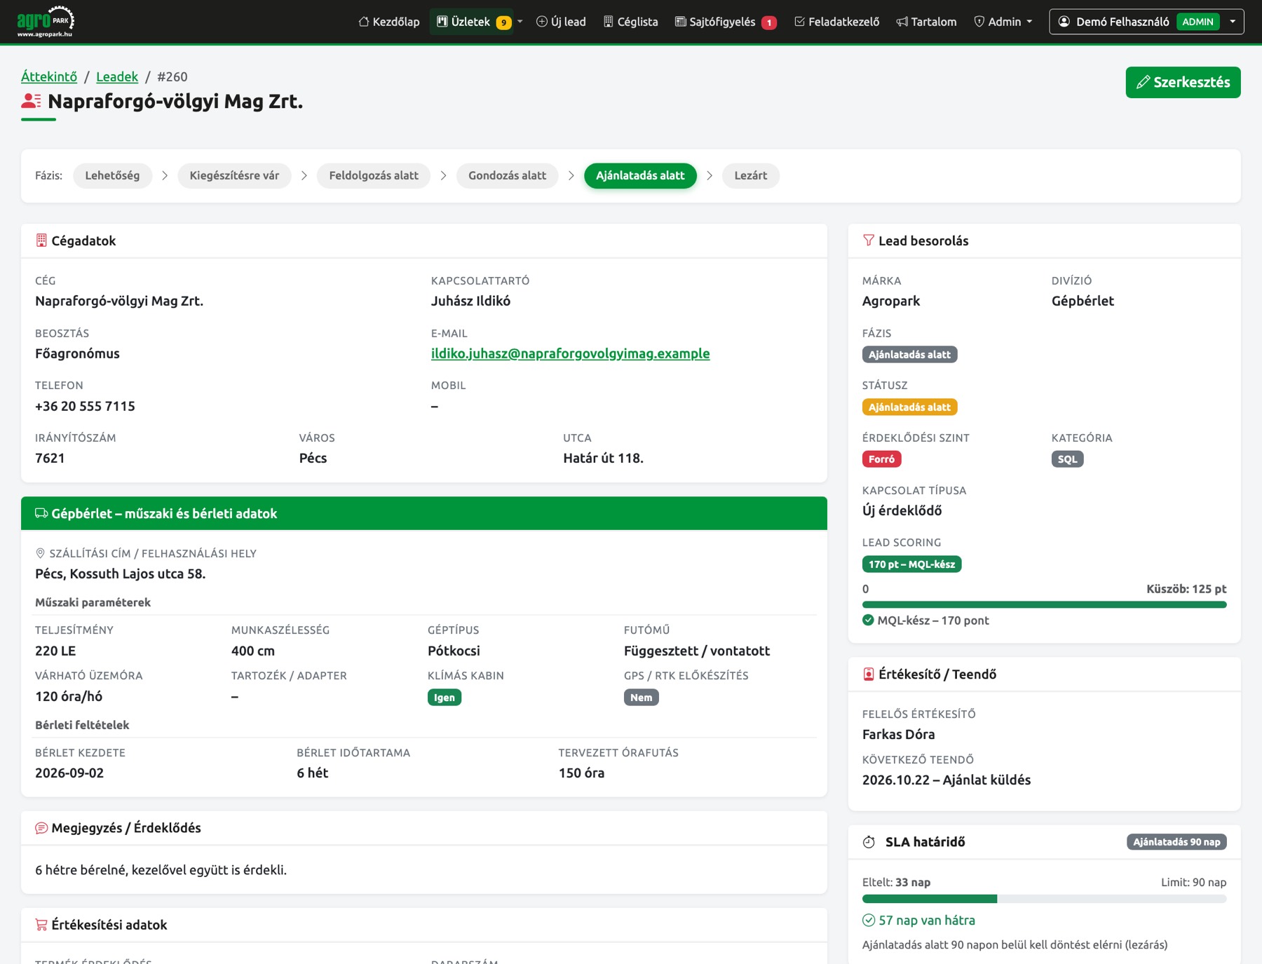Open Feladatkezelő task manager
The width and height of the screenshot is (1262, 964).
tap(836, 22)
